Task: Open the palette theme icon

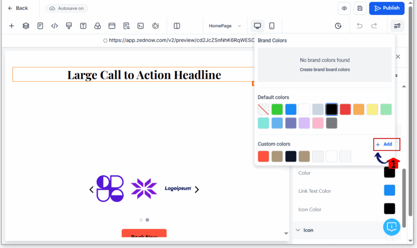Action: (x=156, y=26)
